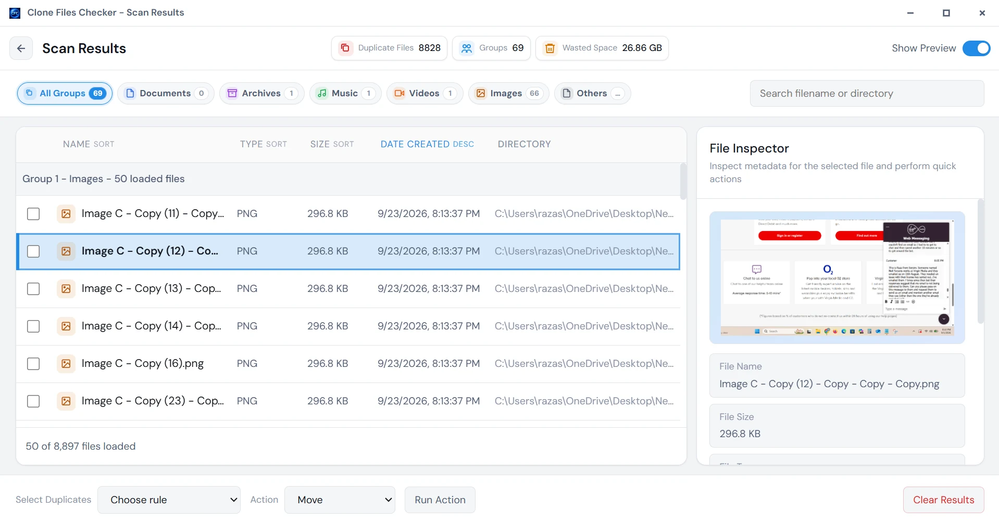Check Image C - Copy (12) checkbox
The height and width of the screenshot is (522, 999).
point(33,251)
